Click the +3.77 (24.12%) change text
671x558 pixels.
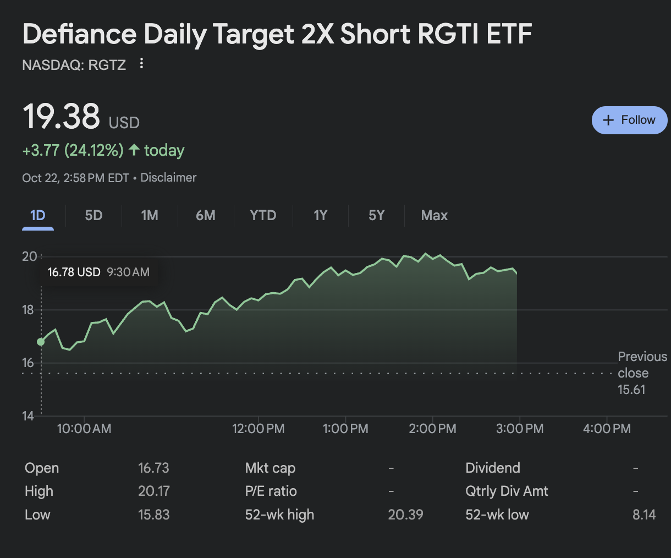(x=73, y=150)
